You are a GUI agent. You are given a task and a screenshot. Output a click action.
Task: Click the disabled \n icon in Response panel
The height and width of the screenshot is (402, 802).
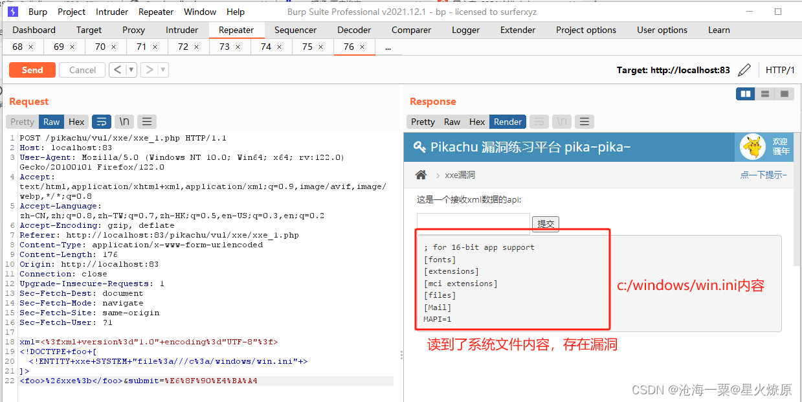tap(562, 122)
